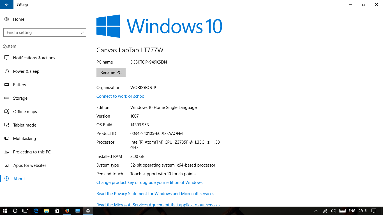The image size is (383, 215).
Task: Click the WORKGROUP organization value
Action: click(x=143, y=88)
